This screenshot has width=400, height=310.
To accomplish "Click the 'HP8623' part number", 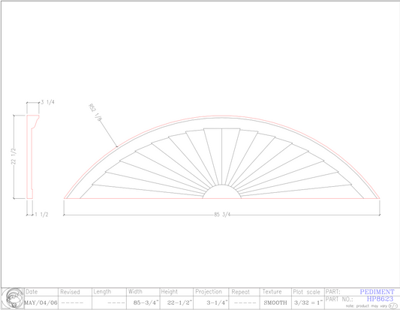I will [380, 299].
